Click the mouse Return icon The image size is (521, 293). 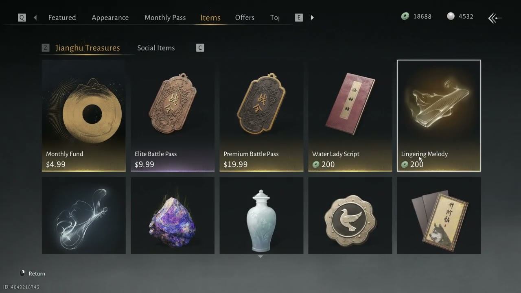coord(22,273)
